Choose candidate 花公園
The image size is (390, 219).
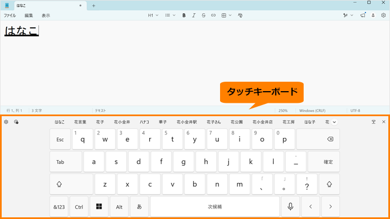pyautogui.click(x=237, y=122)
